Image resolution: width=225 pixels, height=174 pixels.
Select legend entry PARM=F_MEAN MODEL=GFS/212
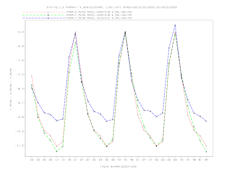point(99,18)
